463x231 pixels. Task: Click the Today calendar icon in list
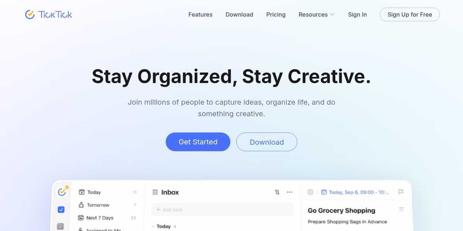(81, 192)
